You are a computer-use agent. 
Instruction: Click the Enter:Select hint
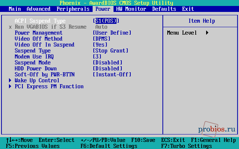pyautogui.click(x=56, y=140)
